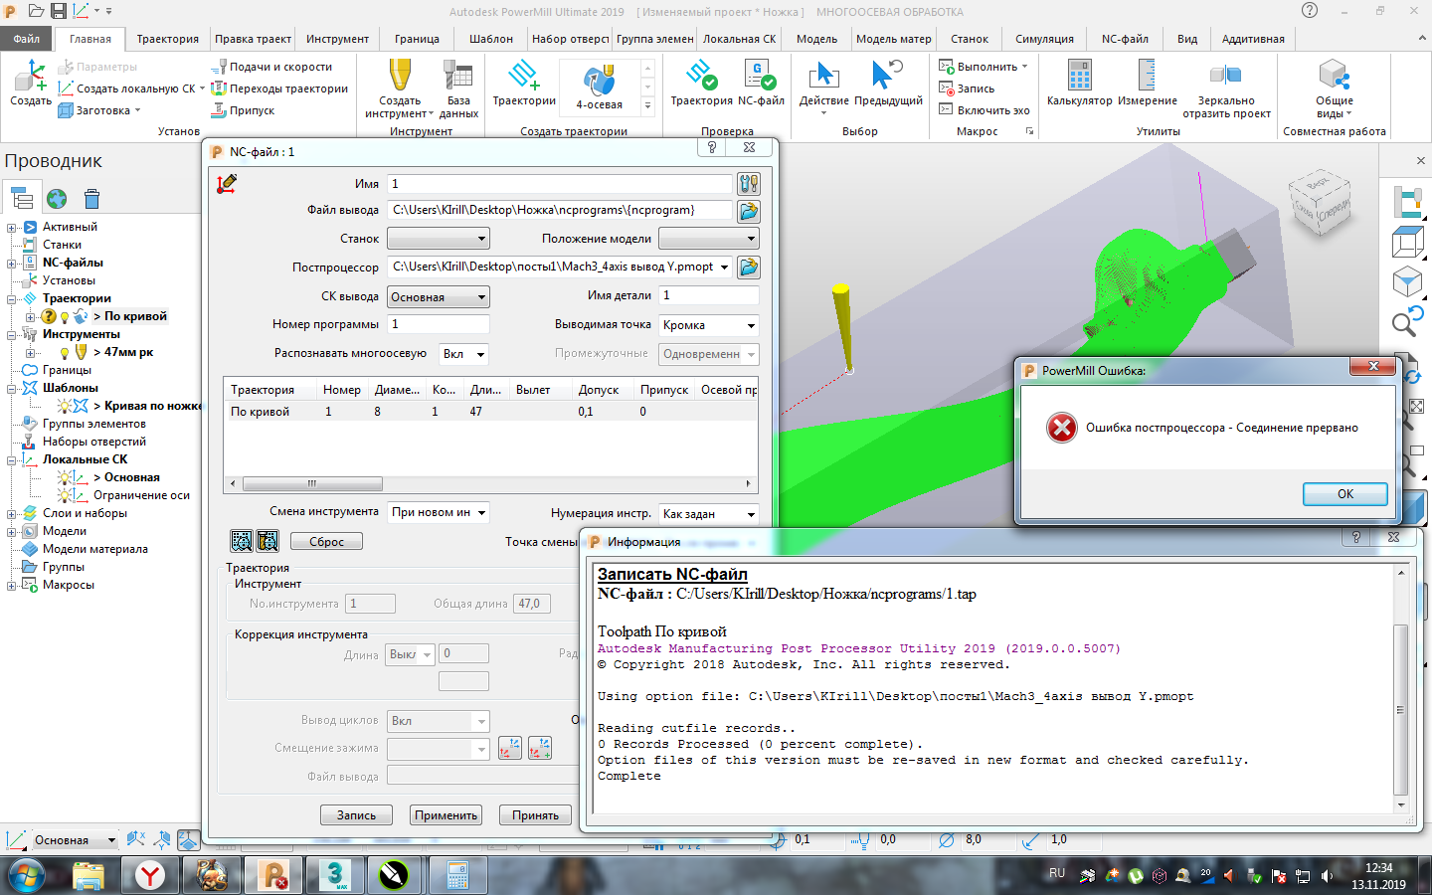Launch Yandex Browser from the taskbar
Viewport: 1432px width, 895px height.
pos(150,875)
